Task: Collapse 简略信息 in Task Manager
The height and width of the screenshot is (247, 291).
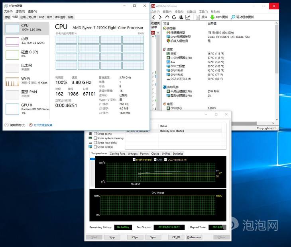Action: coord(7,125)
